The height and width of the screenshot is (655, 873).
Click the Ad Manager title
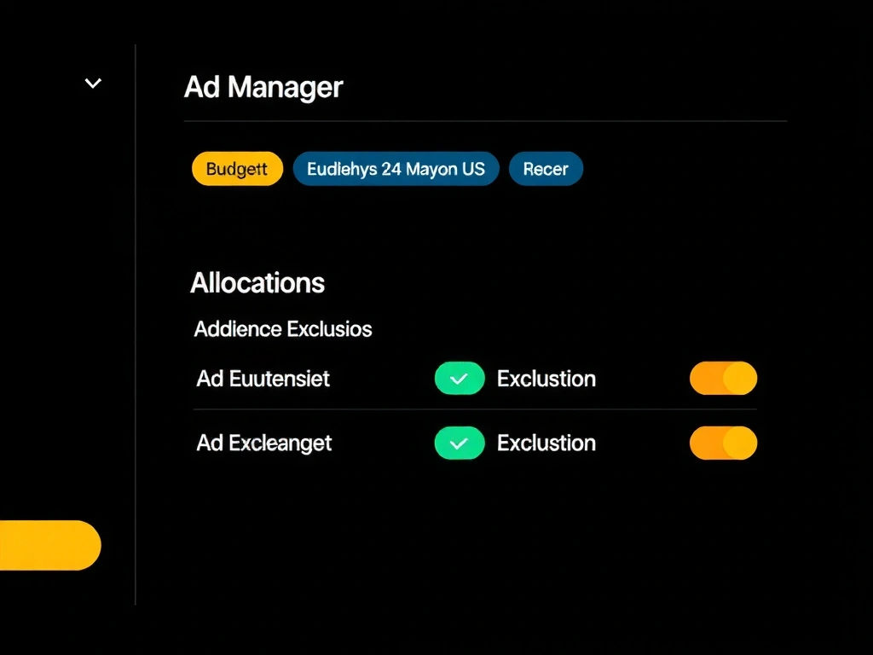(x=263, y=87)
